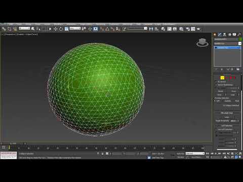Viewport: 243px width, 182px height.
Task: Open the Modifier List dropdown
Action: click(x=227, y=43)
